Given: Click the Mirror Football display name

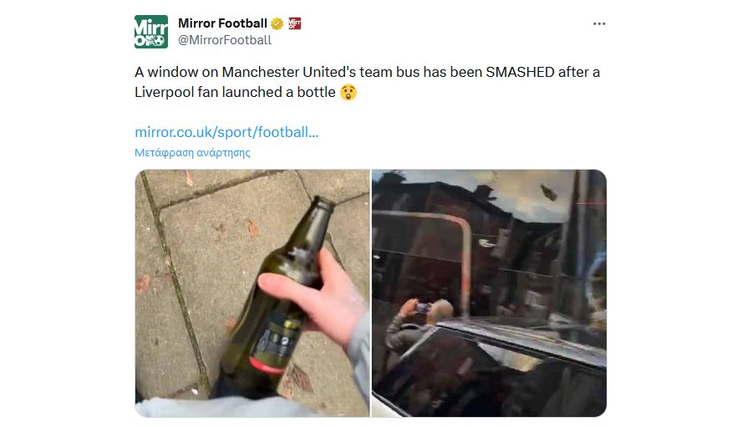Looking at the screenshot, I should tap(222, 23).
